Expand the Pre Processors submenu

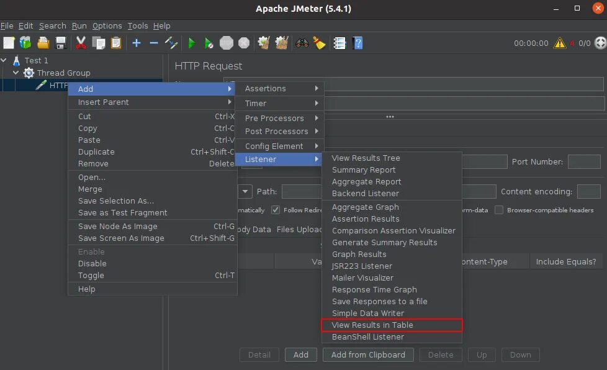279,118
